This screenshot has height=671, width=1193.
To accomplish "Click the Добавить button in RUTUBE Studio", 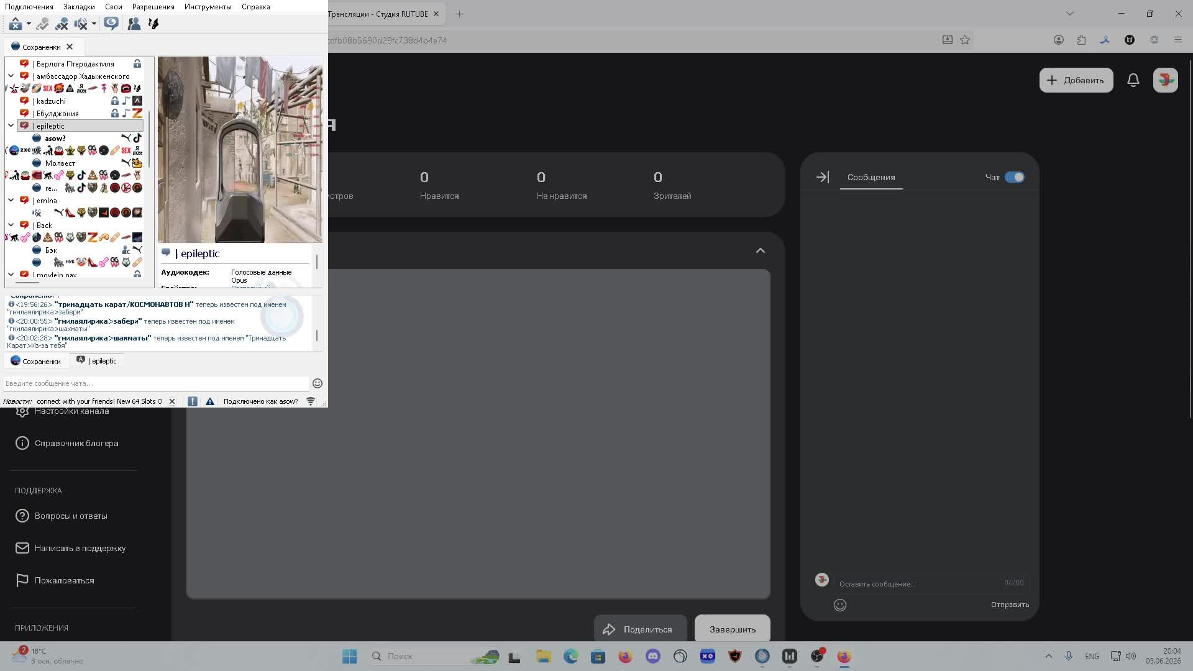I will tap(1076, 80).
